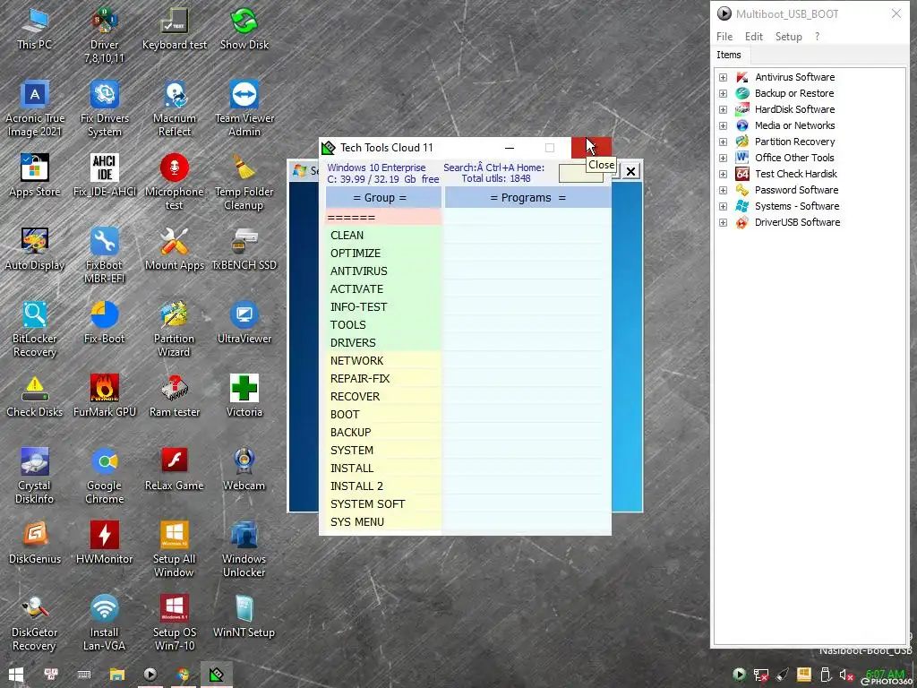Image resolution: width=917 pixels, height=688 pixels.
Task: Open FixBoot MBR-EFI tool icon
Action: [x=105, y=255]
